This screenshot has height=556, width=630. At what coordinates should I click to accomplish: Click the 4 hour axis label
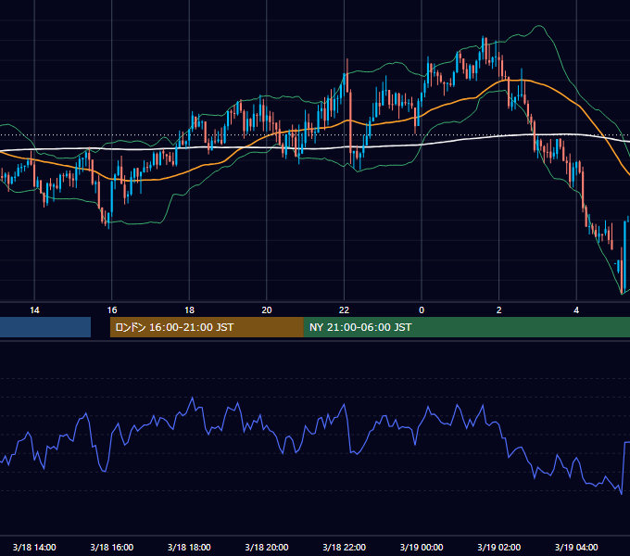click(576, 310)
